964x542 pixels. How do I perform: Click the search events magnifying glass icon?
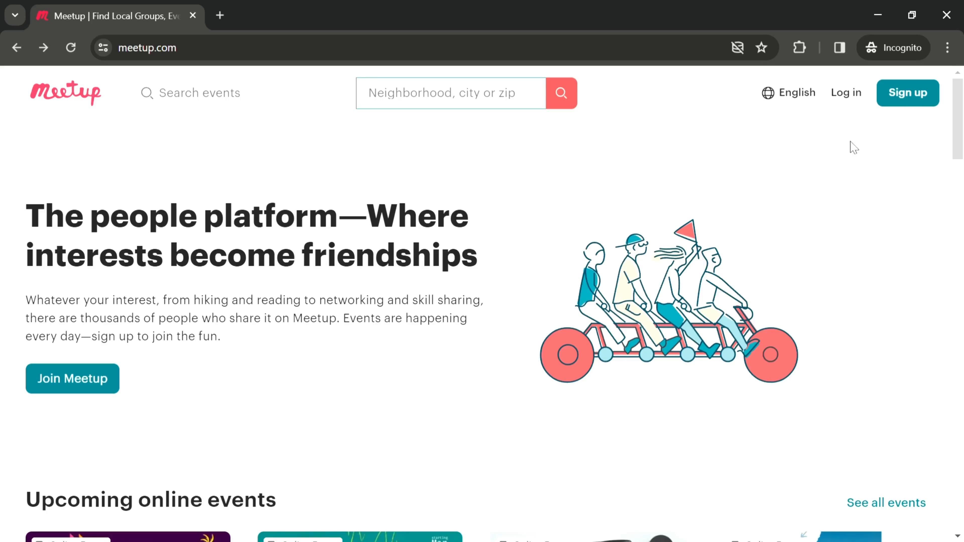click(x=147, y=93)
